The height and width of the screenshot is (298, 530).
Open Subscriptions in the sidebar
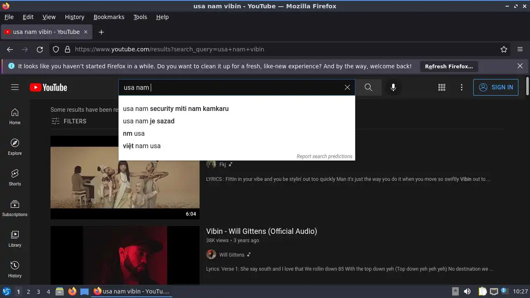pyautogui.click(x=15, y=209)
